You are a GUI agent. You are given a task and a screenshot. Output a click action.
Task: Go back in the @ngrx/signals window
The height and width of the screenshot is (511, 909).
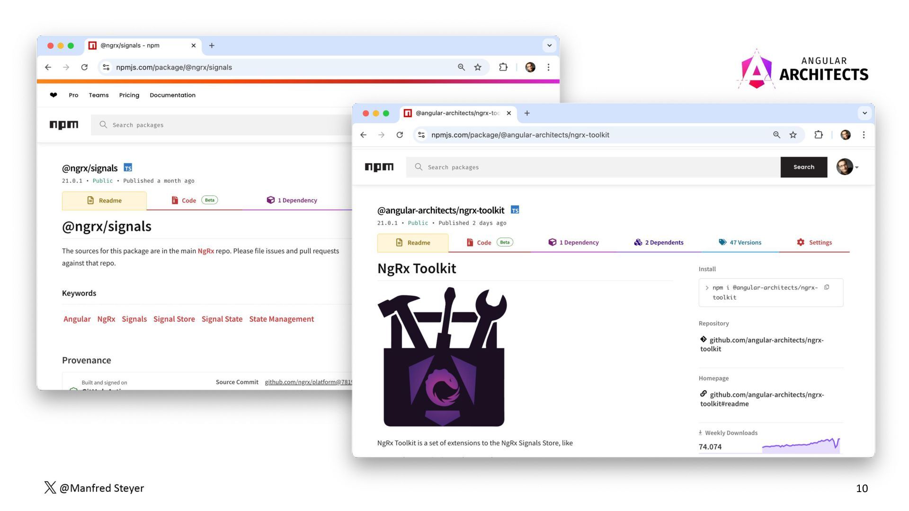pyautogui.click(x=48, y=67)
